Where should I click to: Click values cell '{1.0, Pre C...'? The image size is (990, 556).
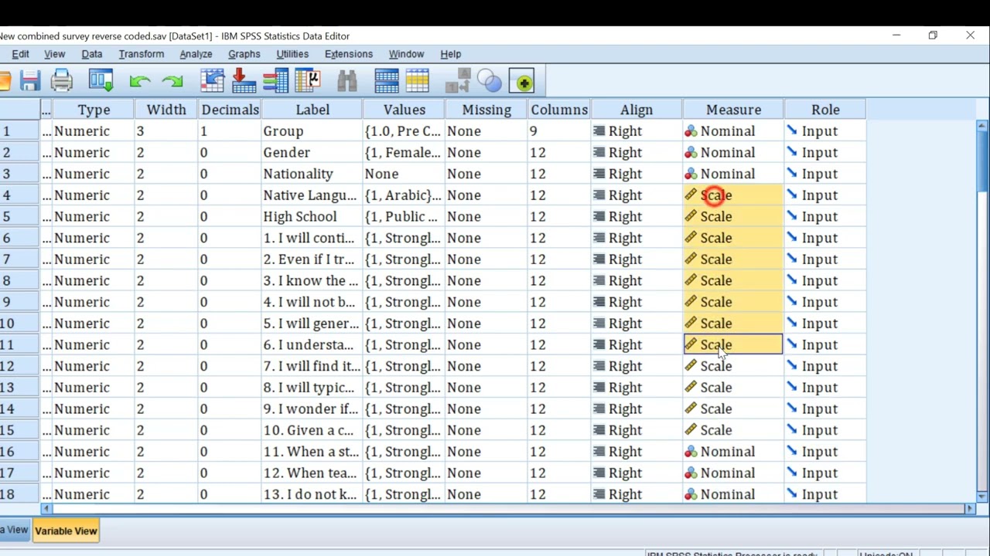point(404,131)
